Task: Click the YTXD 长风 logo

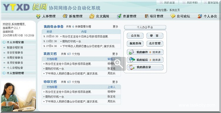Action: point(25,7)
